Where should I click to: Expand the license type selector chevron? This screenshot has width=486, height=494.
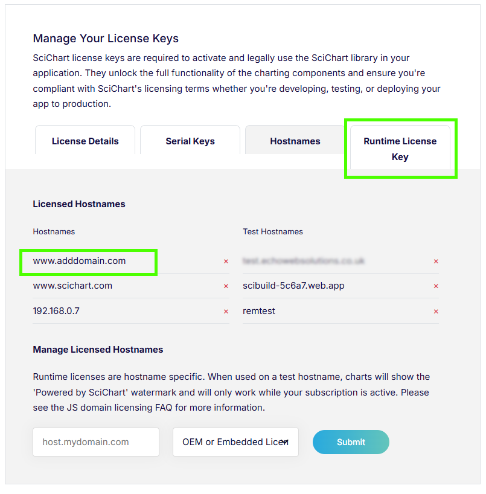[x=284, y=442]
